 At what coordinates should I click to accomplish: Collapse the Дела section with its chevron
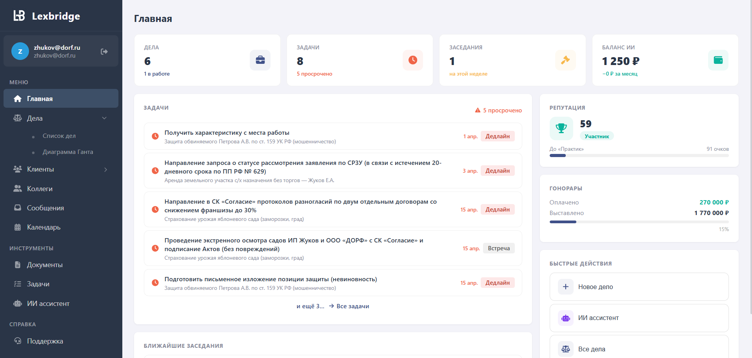point(104,118)
